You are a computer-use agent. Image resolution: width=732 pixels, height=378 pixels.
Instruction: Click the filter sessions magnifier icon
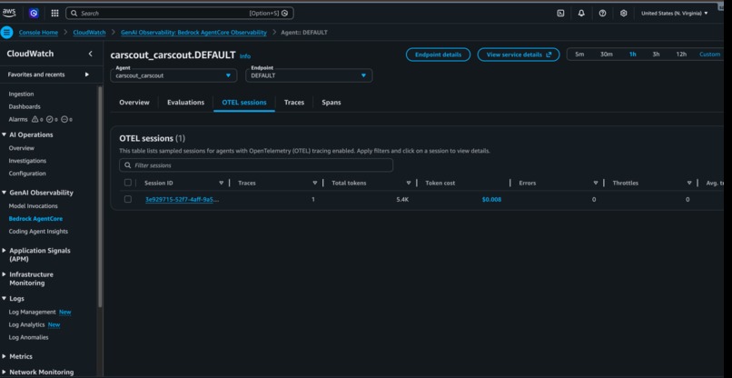128,165
